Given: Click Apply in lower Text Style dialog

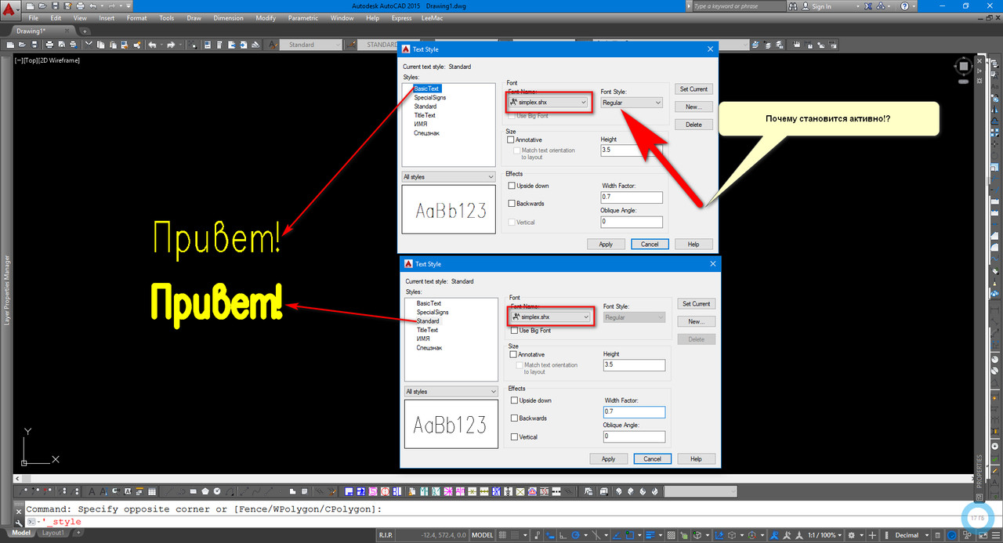Looking at the screenshot, I should coord(608,459).
